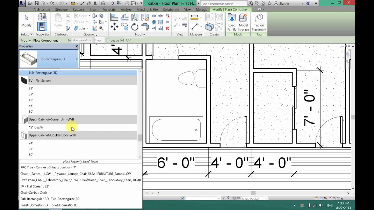Screen dimensions: 374x210
Task: Click the Match Type Properties icon
Action: point(68,28)
